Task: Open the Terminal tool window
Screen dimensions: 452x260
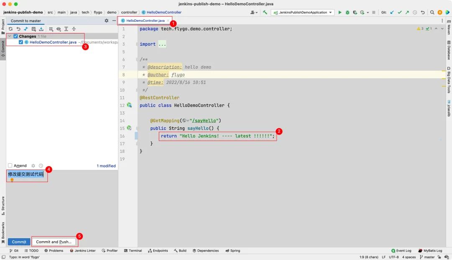Action: (x=133, y=250)
